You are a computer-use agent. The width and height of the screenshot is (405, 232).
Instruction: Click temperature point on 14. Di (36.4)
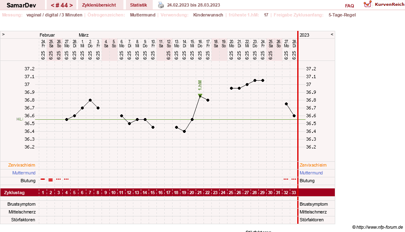[185, 131]
